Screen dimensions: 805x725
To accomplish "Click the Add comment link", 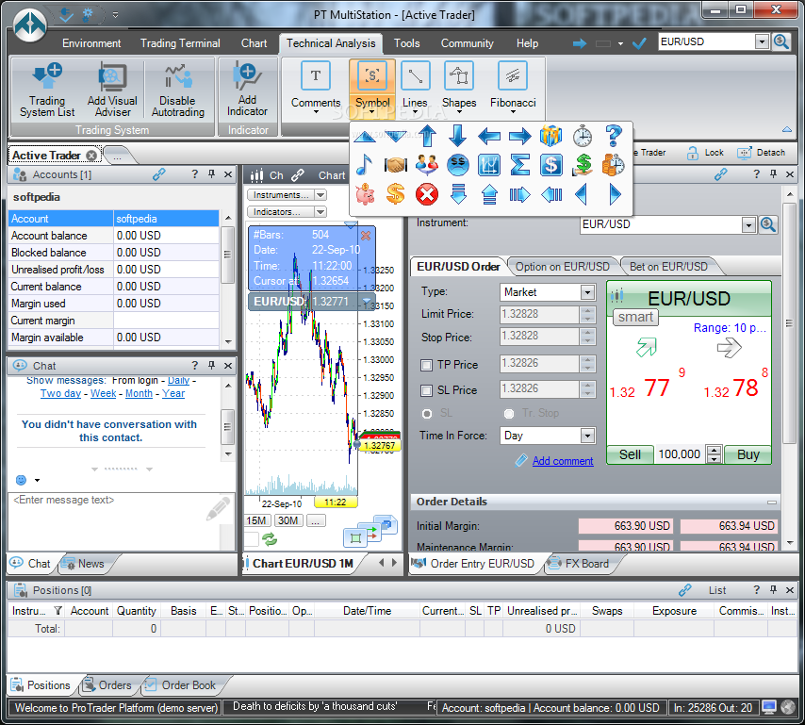I will click(563, 461).
